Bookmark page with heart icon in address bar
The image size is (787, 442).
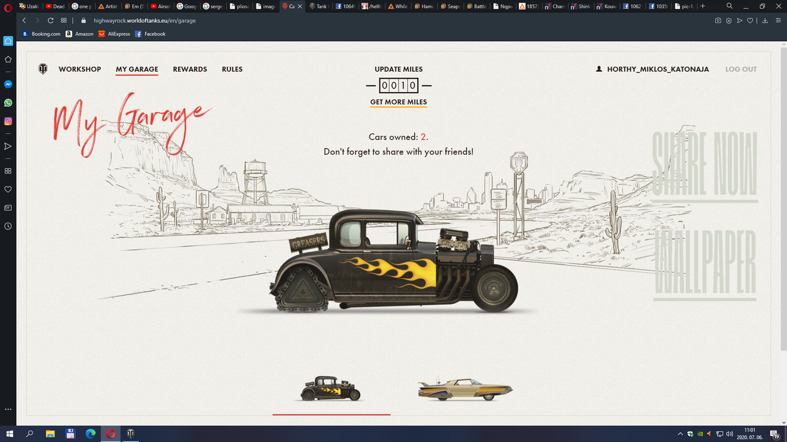(750, 20)
